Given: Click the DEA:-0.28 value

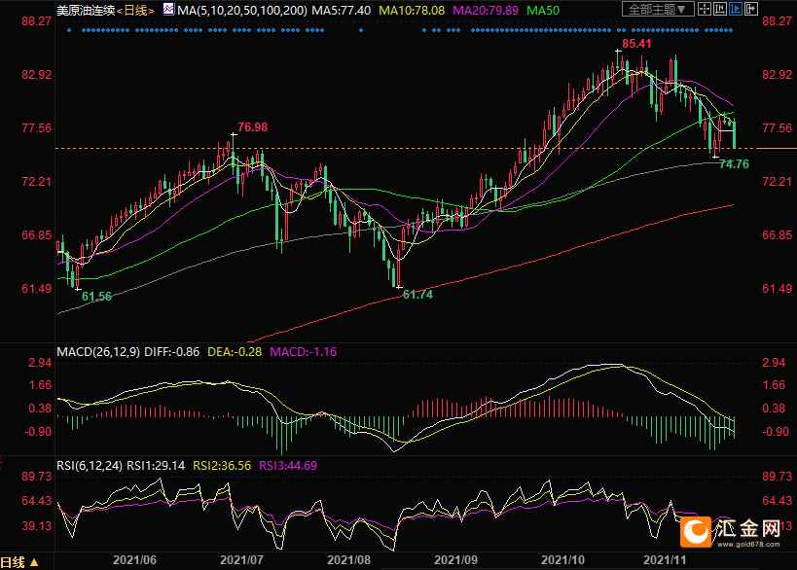Looking at the screenshot, I should point(235,351).
